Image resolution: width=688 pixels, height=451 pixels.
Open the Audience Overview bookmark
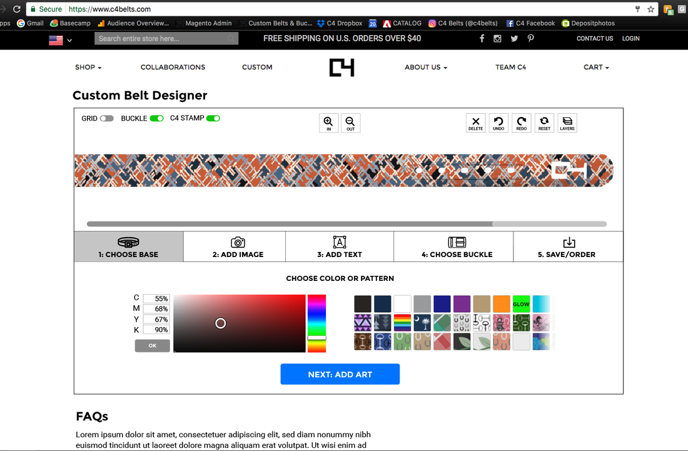[133, 23]
